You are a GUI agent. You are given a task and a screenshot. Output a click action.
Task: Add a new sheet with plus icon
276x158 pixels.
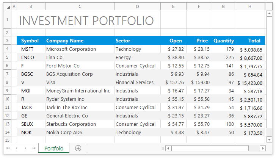78,148
